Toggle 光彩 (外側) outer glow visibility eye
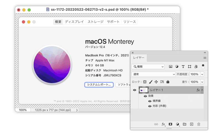 150,106
